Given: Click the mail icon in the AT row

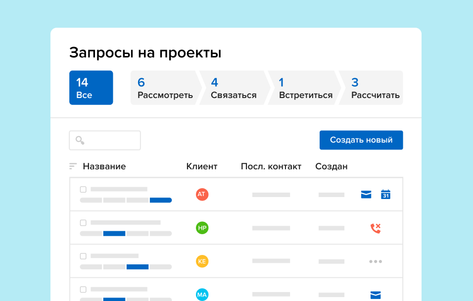Looking at the screenshot, I should [366, 195].
